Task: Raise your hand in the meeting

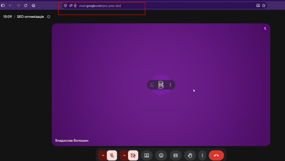Action: pos(190,155)
